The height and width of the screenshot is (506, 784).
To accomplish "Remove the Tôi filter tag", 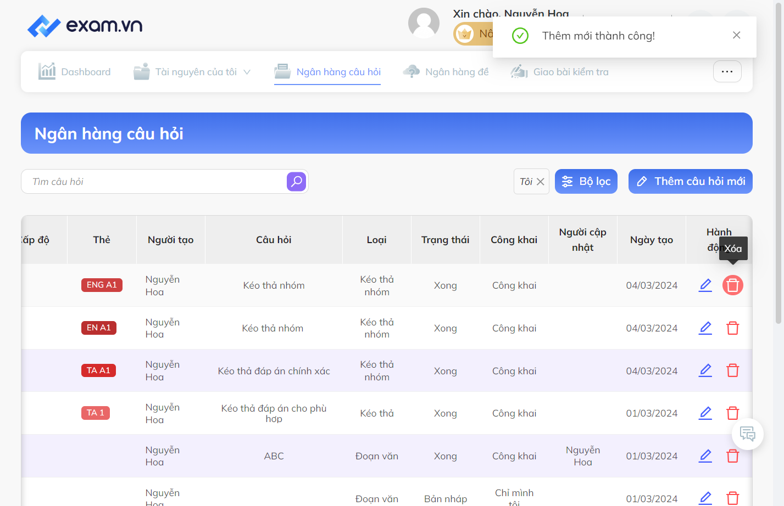I will (x=541, y=182).
